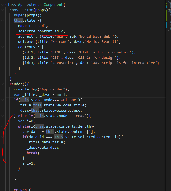Fold the if mode==='welcome' block
This screenshot has height=191, width=171.
click(2, 100)
